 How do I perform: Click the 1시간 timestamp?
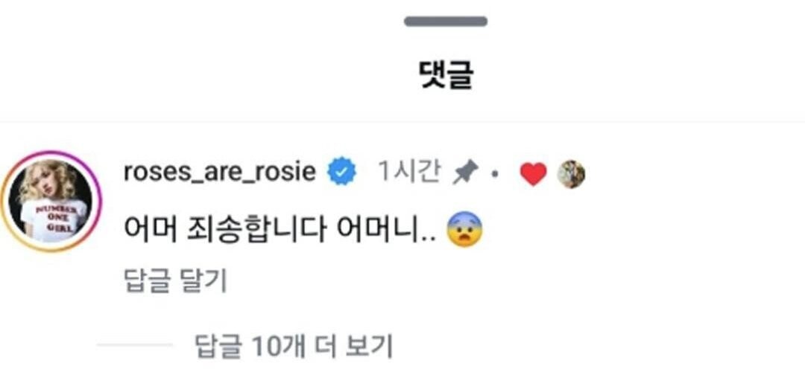[x=409, y=172]
